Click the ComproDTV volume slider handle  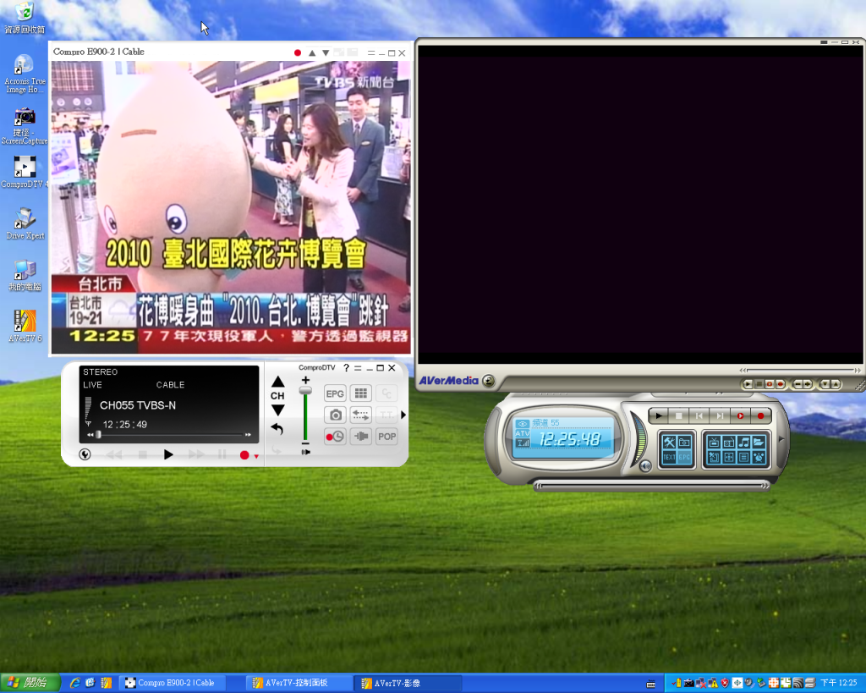pos(305,391)
